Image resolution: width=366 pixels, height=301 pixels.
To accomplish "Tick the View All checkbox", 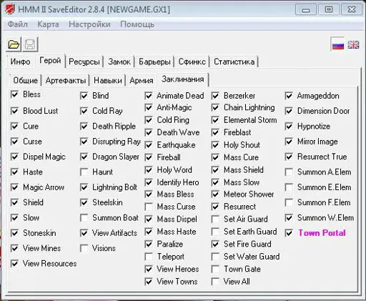I will point(215,282).
